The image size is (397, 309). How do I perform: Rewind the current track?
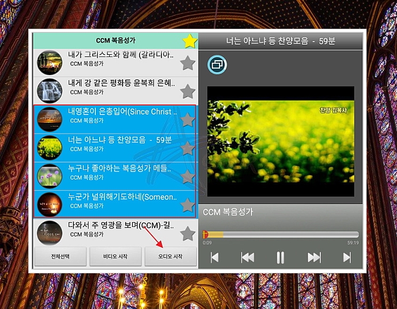point(248,258)
